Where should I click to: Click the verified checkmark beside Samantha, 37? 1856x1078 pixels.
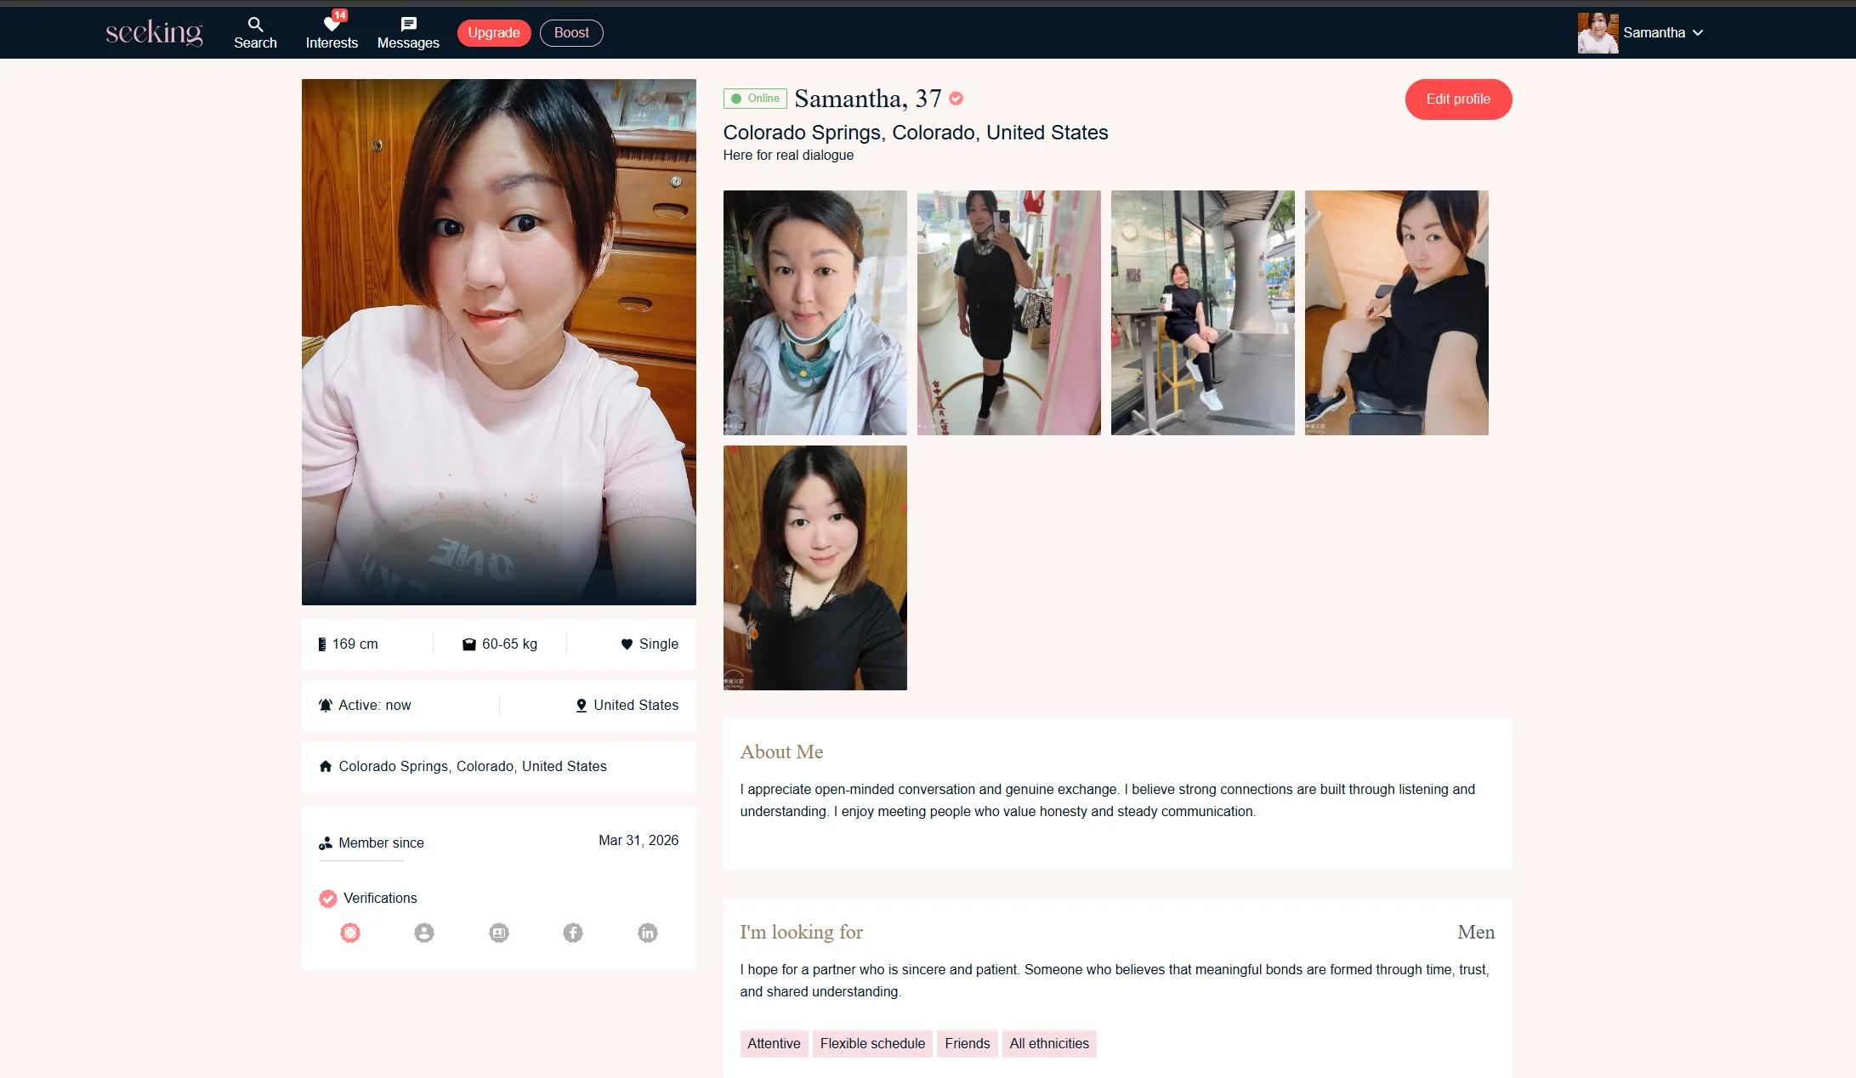tap(956, 99)
